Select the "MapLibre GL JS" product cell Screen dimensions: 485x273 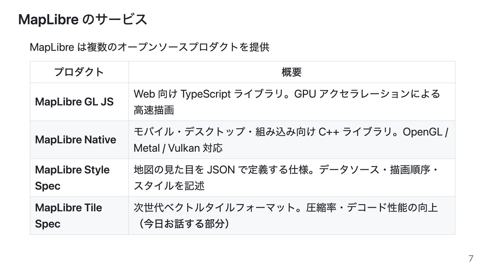tap(74, 102)
